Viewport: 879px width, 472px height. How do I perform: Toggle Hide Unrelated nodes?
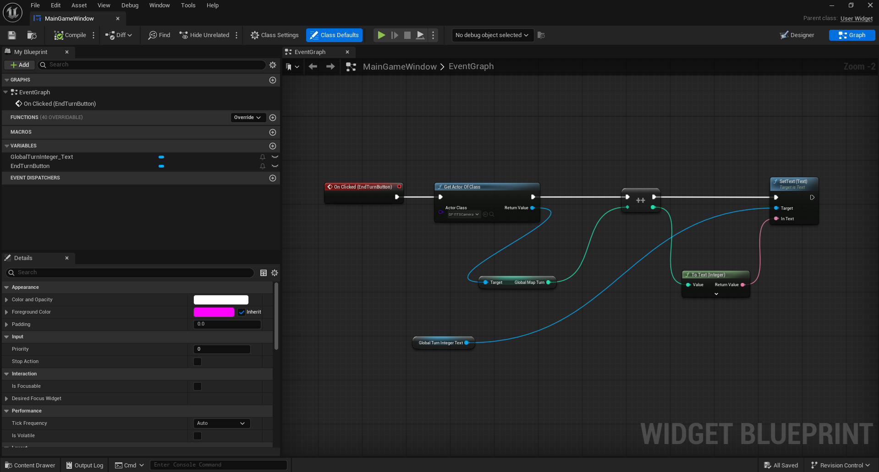pyautogui.click(x=204, y=35)
